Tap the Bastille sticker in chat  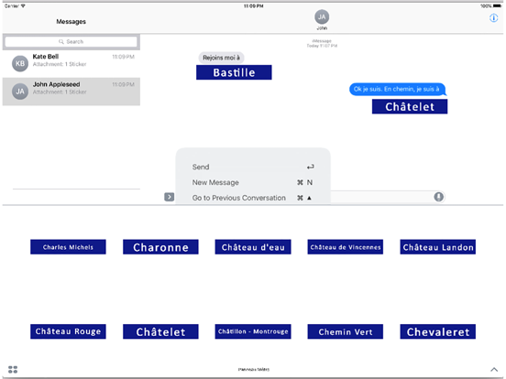point(234,72)
